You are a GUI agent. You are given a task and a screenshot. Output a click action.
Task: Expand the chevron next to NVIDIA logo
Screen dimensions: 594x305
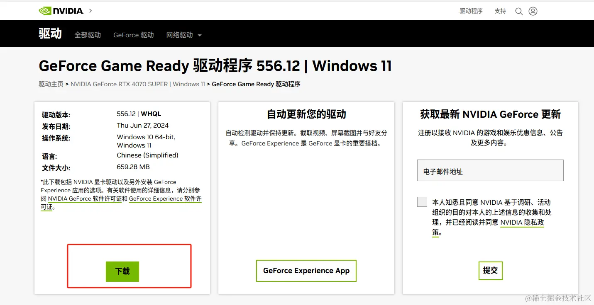pyautogui.click(x=90, y=11)
